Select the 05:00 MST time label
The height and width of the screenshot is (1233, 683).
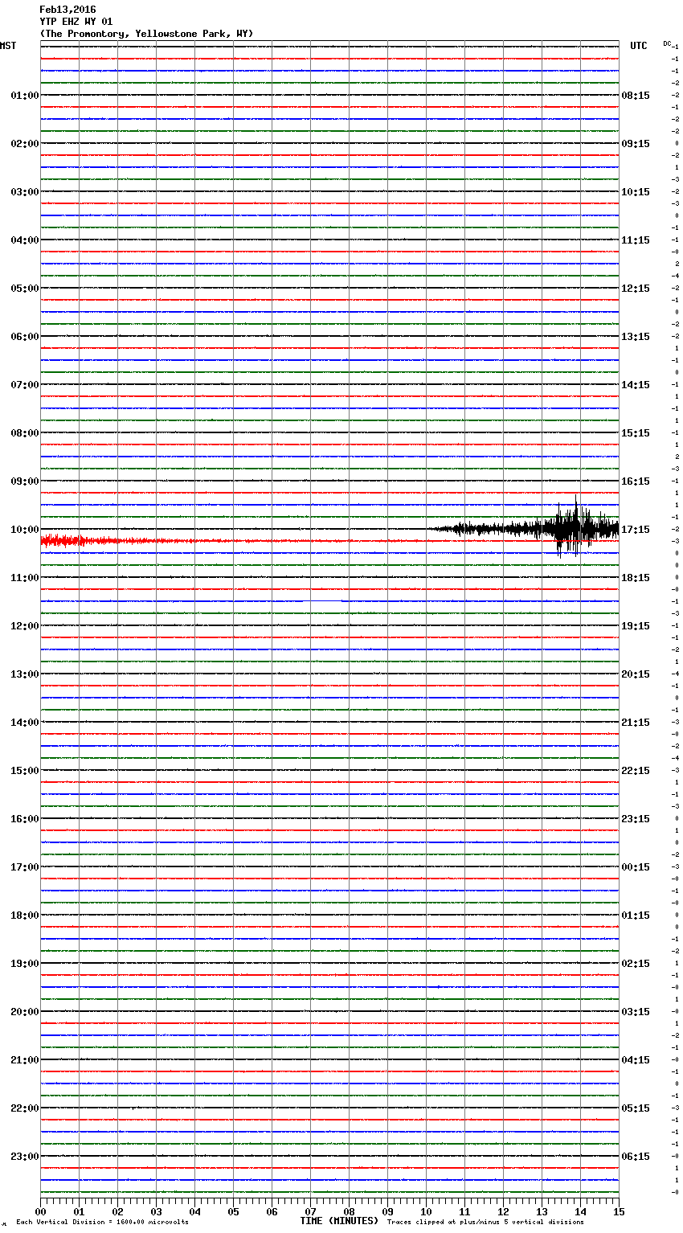[x=24, y=289]
